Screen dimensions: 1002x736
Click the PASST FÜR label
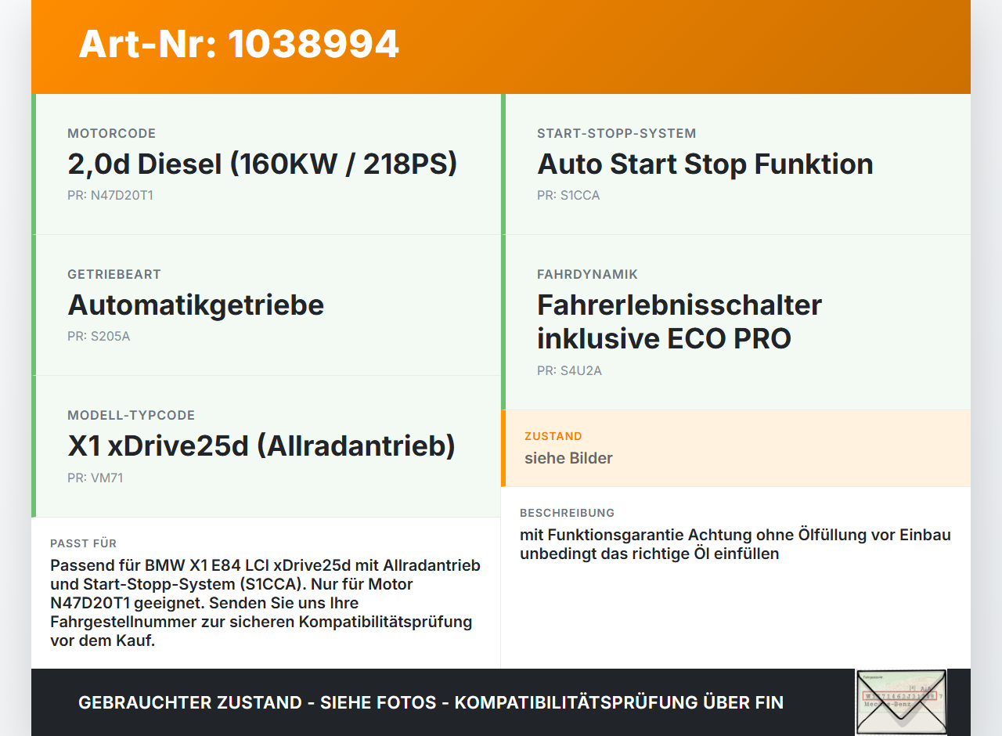pos(84,543)
